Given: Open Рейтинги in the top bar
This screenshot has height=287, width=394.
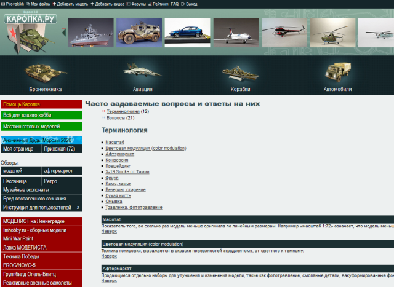Looking at the screenshot, I should click(161, 4).
